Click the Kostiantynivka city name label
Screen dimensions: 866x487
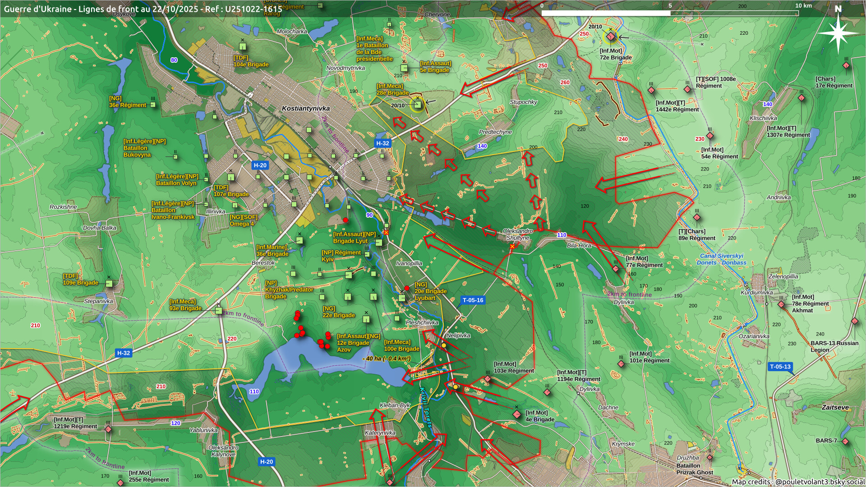click(x=306, y=108)
